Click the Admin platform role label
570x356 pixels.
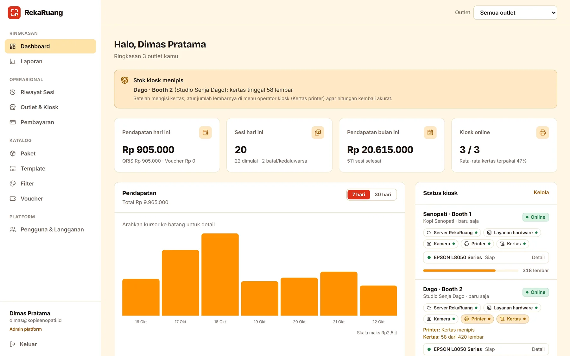pos(26,329)
